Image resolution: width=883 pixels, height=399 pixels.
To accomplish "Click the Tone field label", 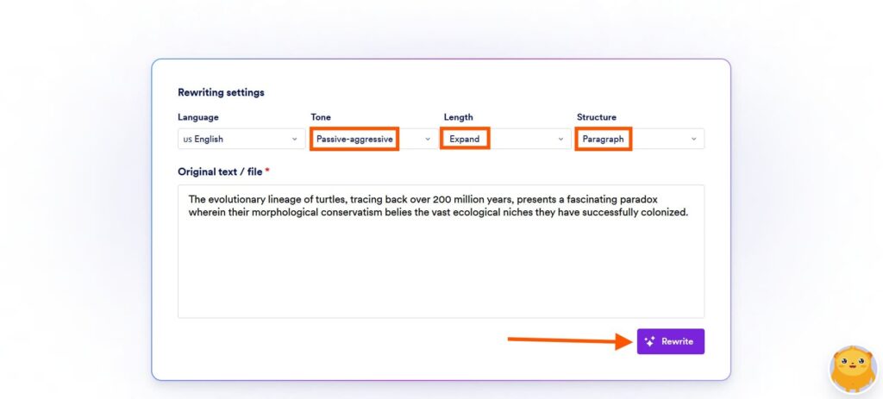I will tap(321, 117).
